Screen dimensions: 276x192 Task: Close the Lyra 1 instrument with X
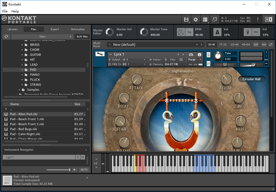267,52
